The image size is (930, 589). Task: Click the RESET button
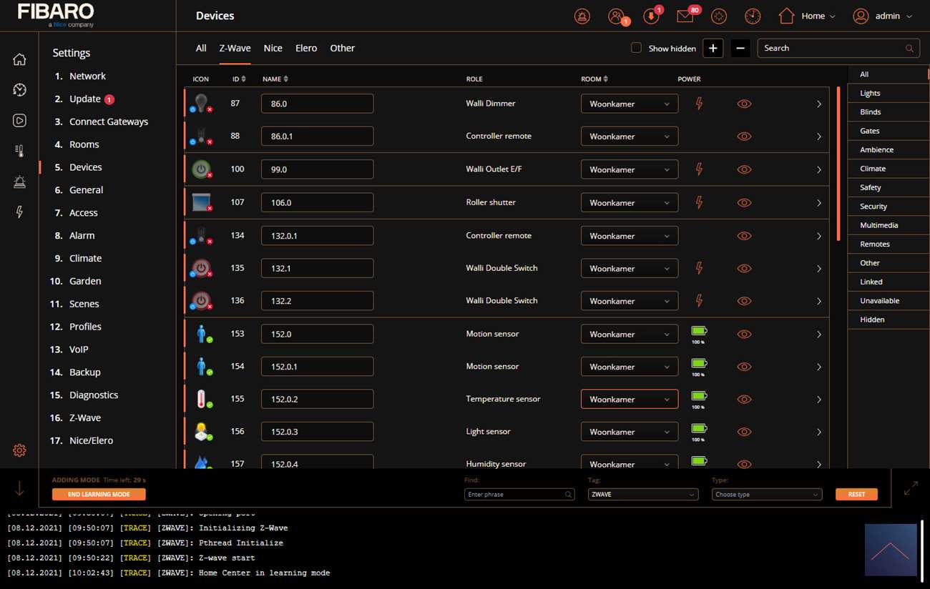coord(856,494)
